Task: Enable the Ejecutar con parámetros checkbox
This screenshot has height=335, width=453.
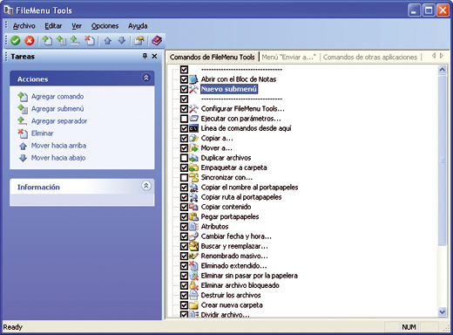Action: (184, 119)
